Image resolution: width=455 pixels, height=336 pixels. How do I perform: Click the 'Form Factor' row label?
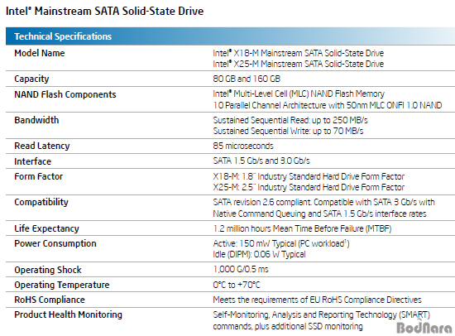tap(39, 176)
